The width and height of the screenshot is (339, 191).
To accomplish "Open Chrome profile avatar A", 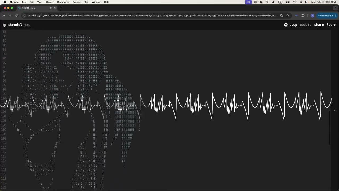I will pos(312,16).
